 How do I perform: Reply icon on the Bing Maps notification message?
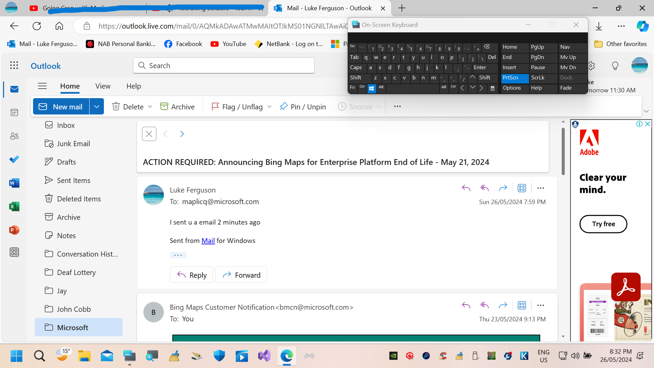(x=466, y=305)
